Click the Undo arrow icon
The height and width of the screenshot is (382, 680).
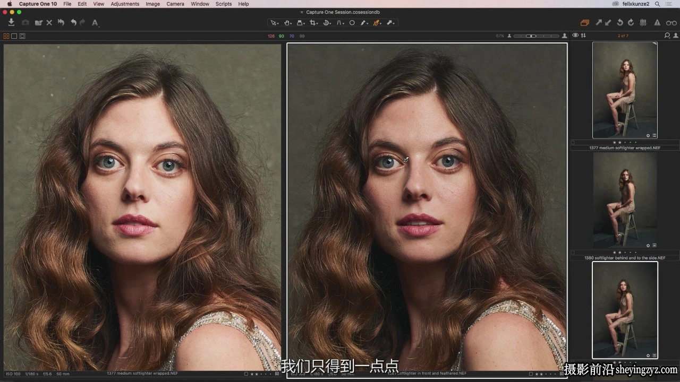(x=73, y=23)
